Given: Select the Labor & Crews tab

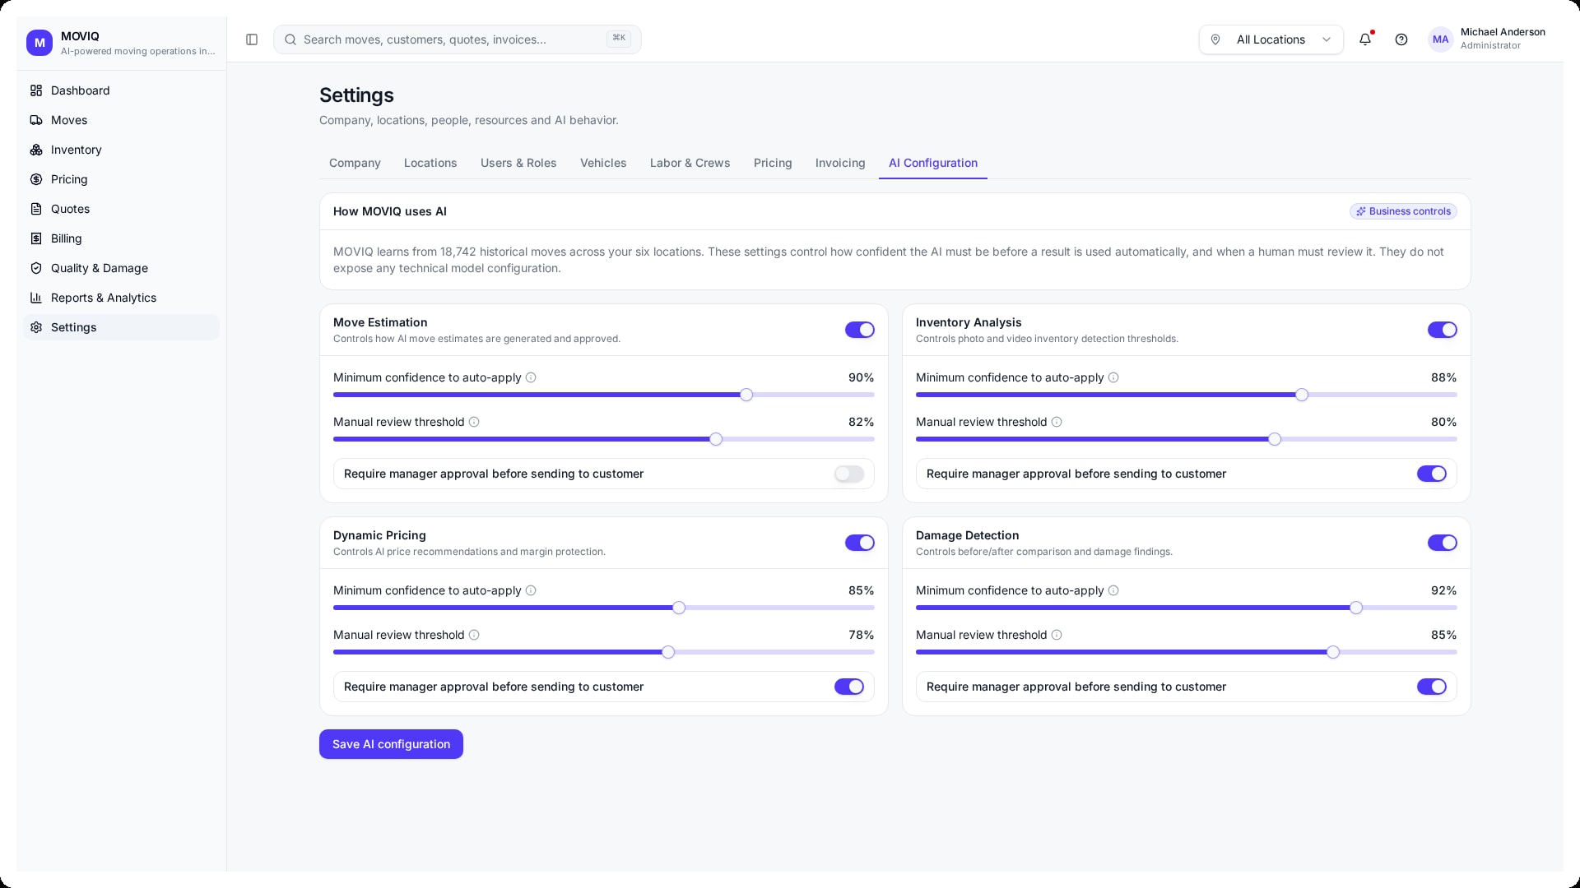Looking at the screenshot, I should click(x=690, y=163).
